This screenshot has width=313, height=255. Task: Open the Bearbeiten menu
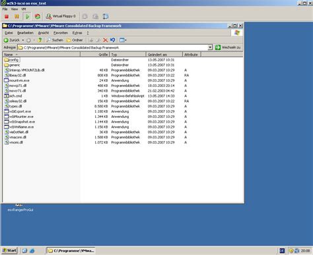click(x=25, y=33)
